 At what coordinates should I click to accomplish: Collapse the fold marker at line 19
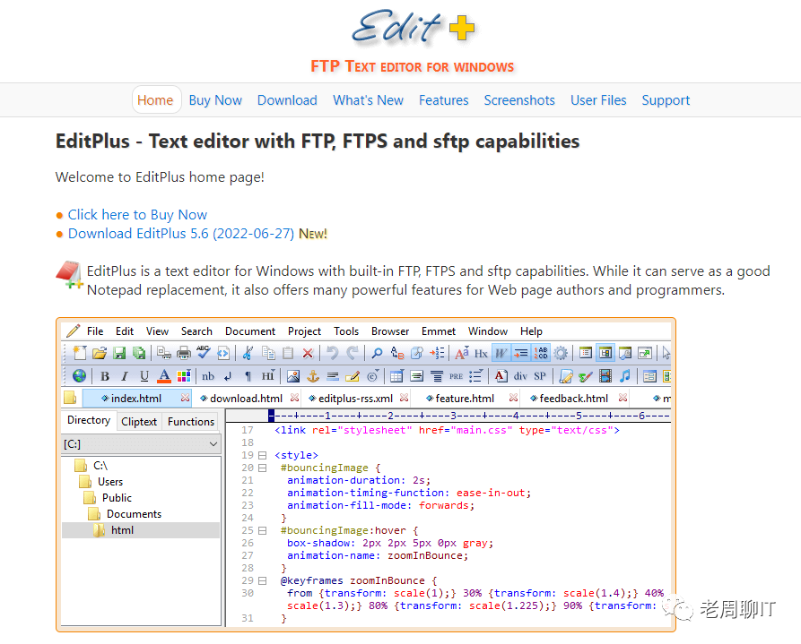pos(262,455)
